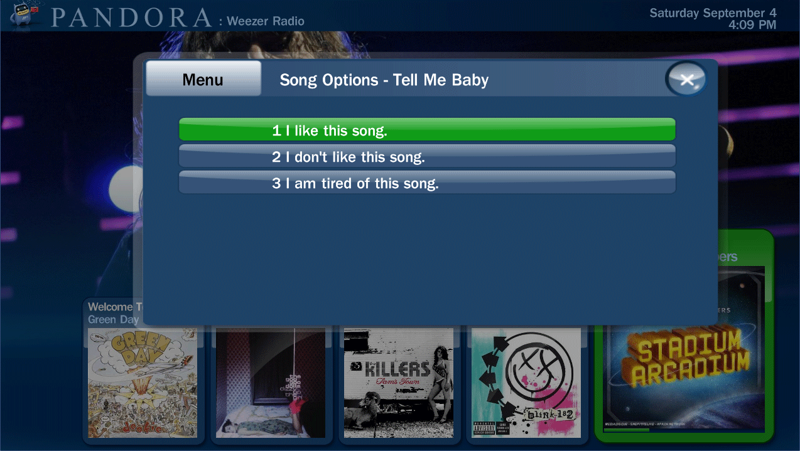Viewport: 800px width, 451px height.
Task: Click the song progress bar under Stadium Arcadium
Action: [684, 430]
